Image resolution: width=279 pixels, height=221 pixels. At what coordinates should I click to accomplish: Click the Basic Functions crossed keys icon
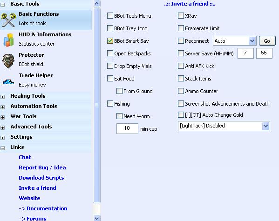coord(8,20)
